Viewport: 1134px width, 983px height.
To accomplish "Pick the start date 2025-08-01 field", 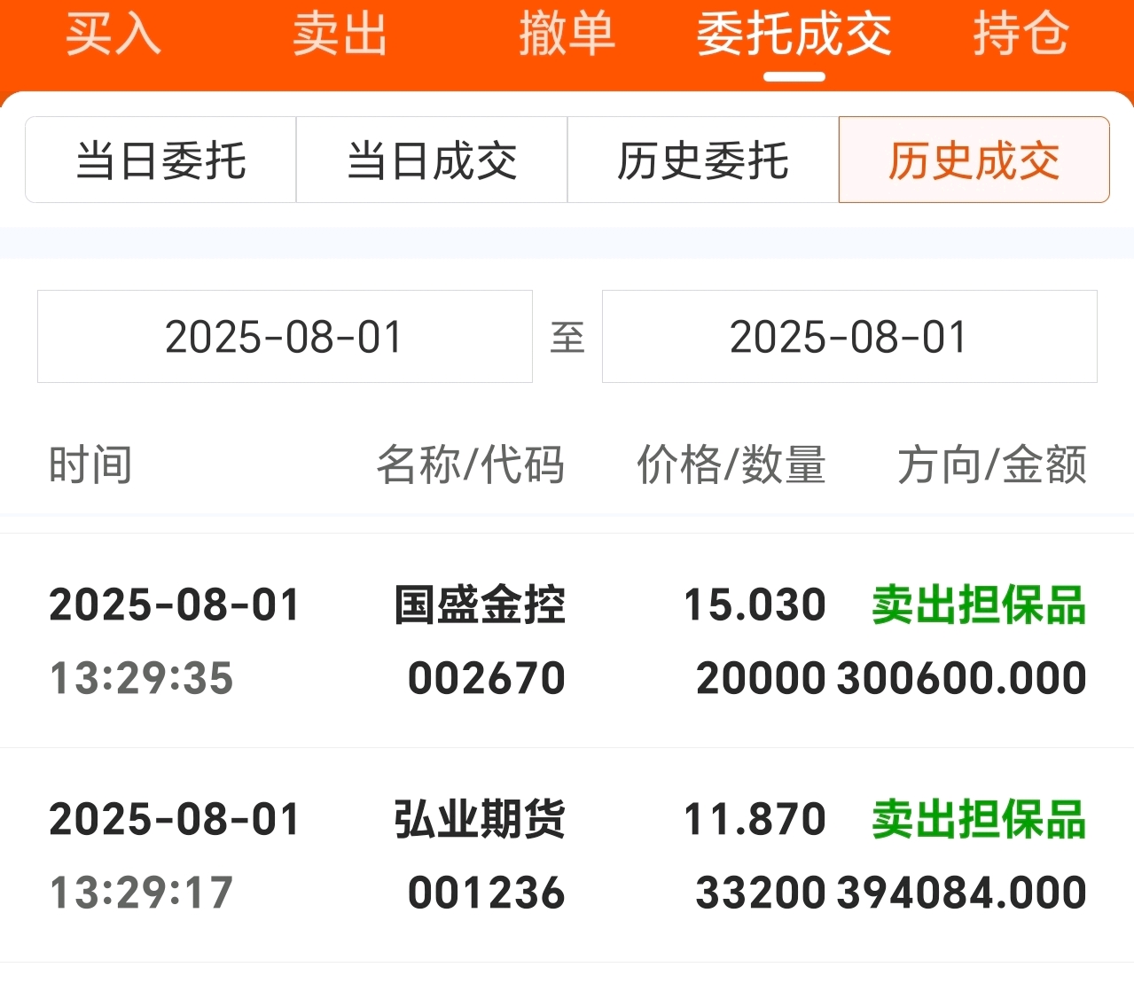I will [x=285, y=337].
